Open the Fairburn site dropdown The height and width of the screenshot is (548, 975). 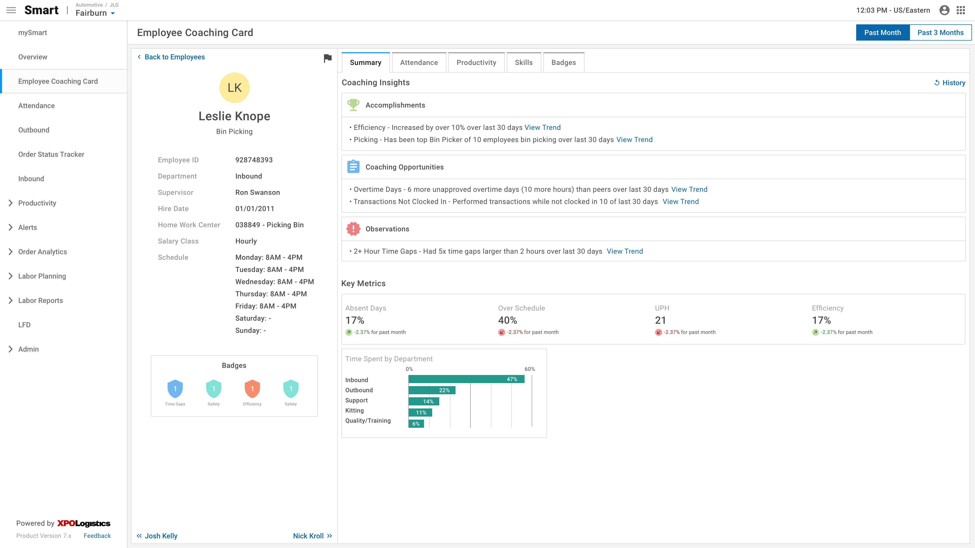pyautogui.click(x=95, y=13)
